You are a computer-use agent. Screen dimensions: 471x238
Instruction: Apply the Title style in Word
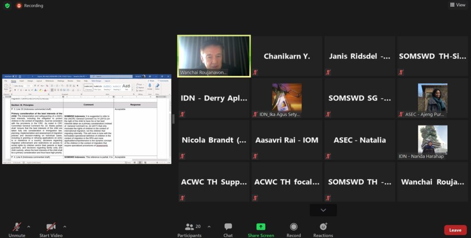pos(126,88)
